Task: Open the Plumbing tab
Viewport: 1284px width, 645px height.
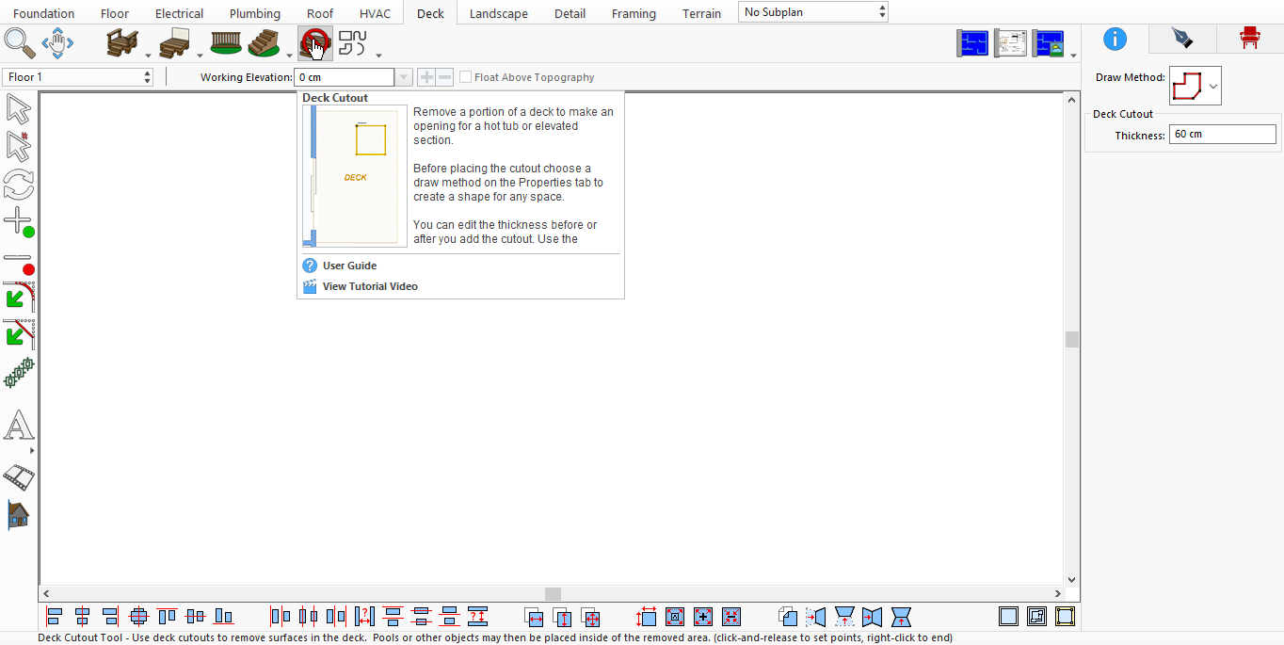Action: click(x=255, y=13)
